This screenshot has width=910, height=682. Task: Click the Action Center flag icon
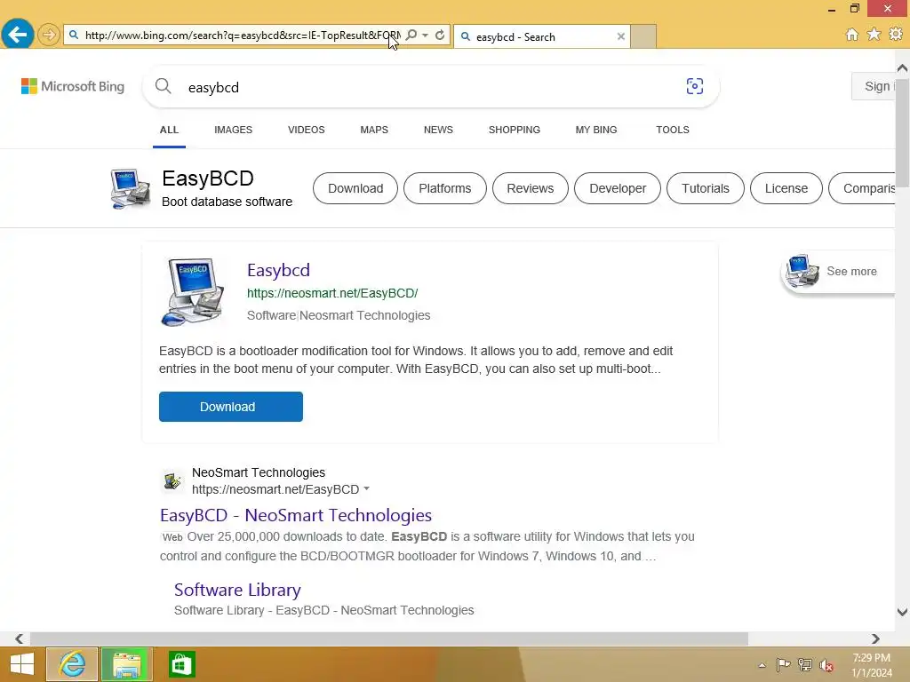click(x=783, y=664)
